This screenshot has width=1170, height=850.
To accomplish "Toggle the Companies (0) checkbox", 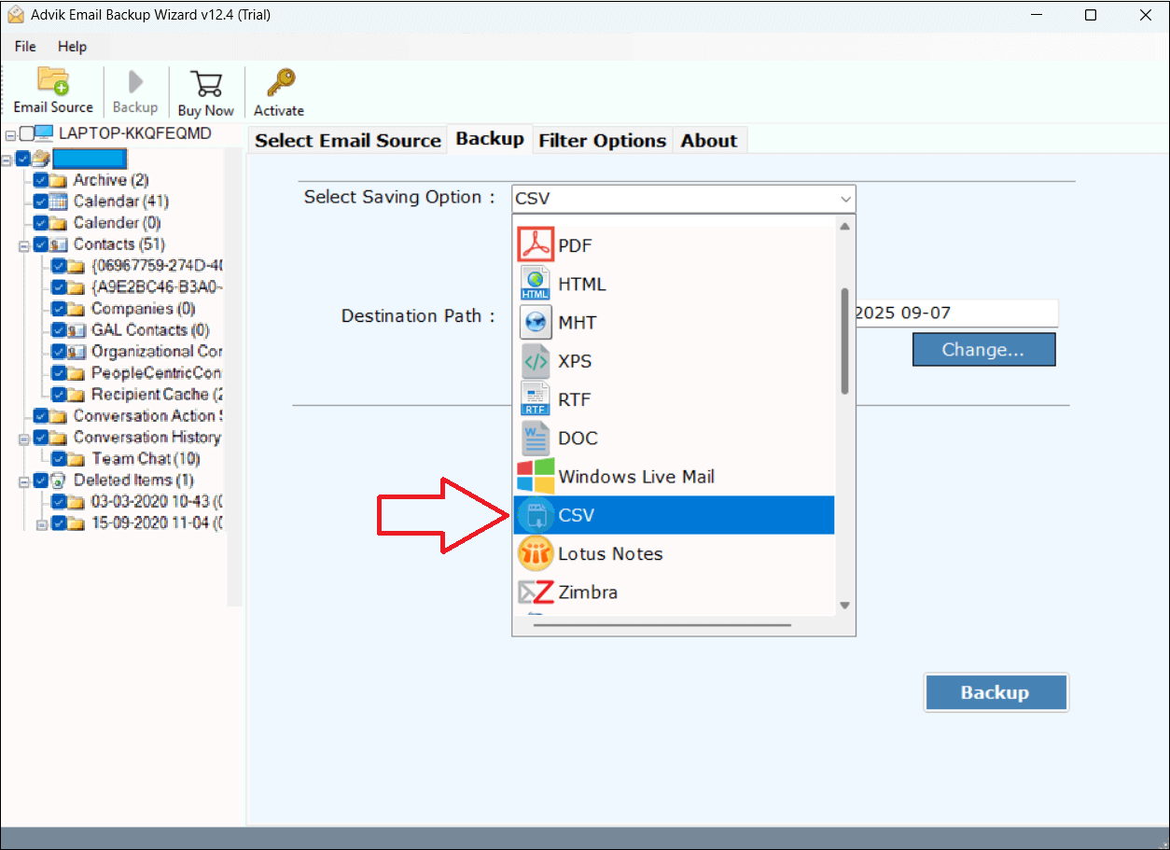I will 59,309.
